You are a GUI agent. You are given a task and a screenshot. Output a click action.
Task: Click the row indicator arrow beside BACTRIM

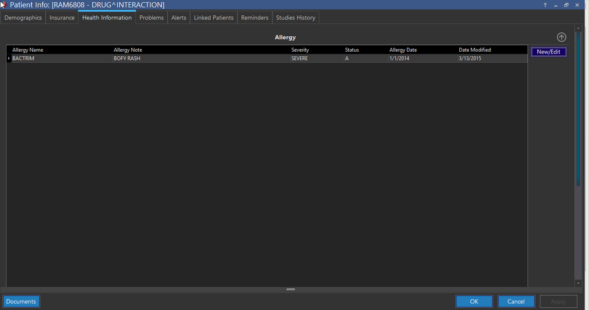click(x=8, y=59)
